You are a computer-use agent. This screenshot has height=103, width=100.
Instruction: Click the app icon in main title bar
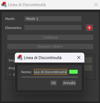click(4, 5)
